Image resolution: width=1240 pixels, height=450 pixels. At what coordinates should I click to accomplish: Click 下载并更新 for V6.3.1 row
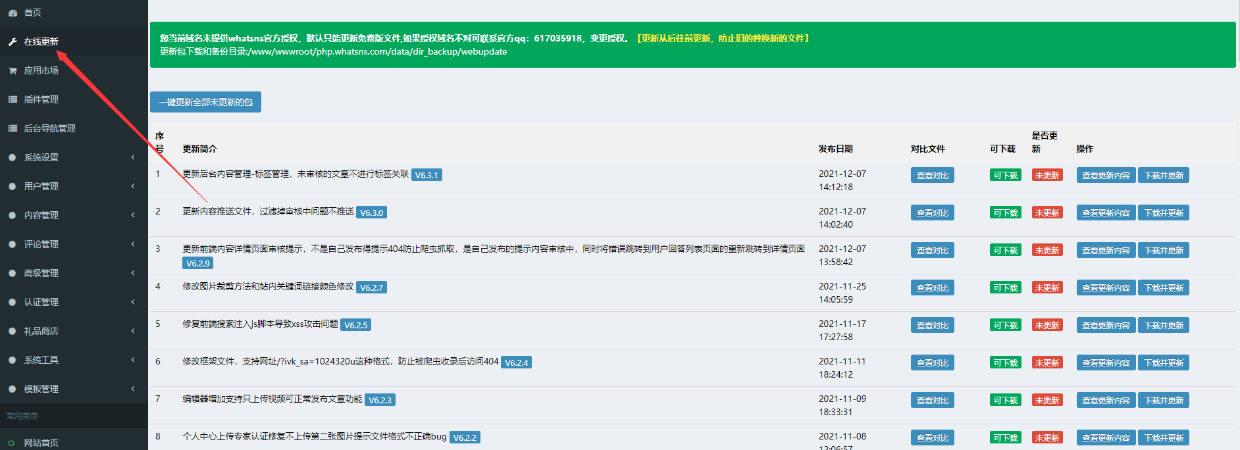click(x=1164, y=176)
